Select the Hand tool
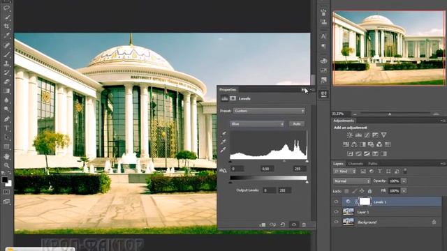Image resolution: width=447 pixels, height=251 pixels. click(x=6, y=156)
